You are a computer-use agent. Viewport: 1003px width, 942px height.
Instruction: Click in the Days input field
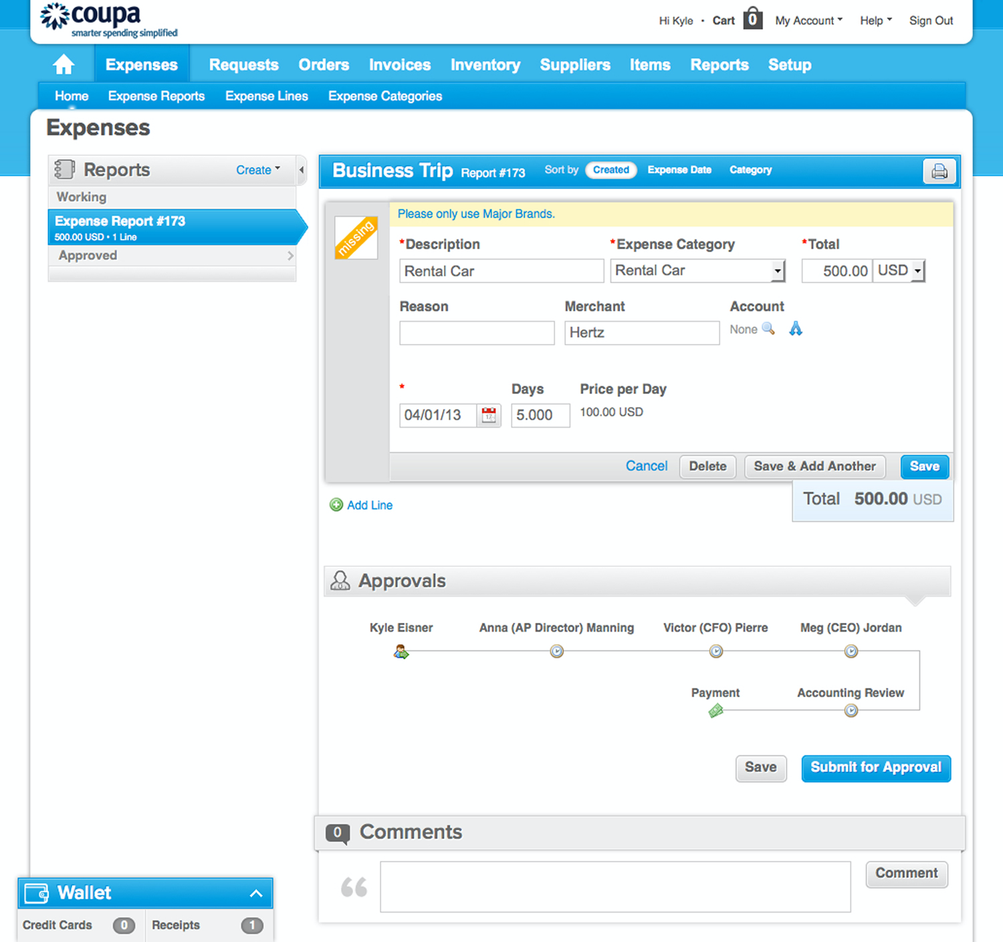click(540, 415)
